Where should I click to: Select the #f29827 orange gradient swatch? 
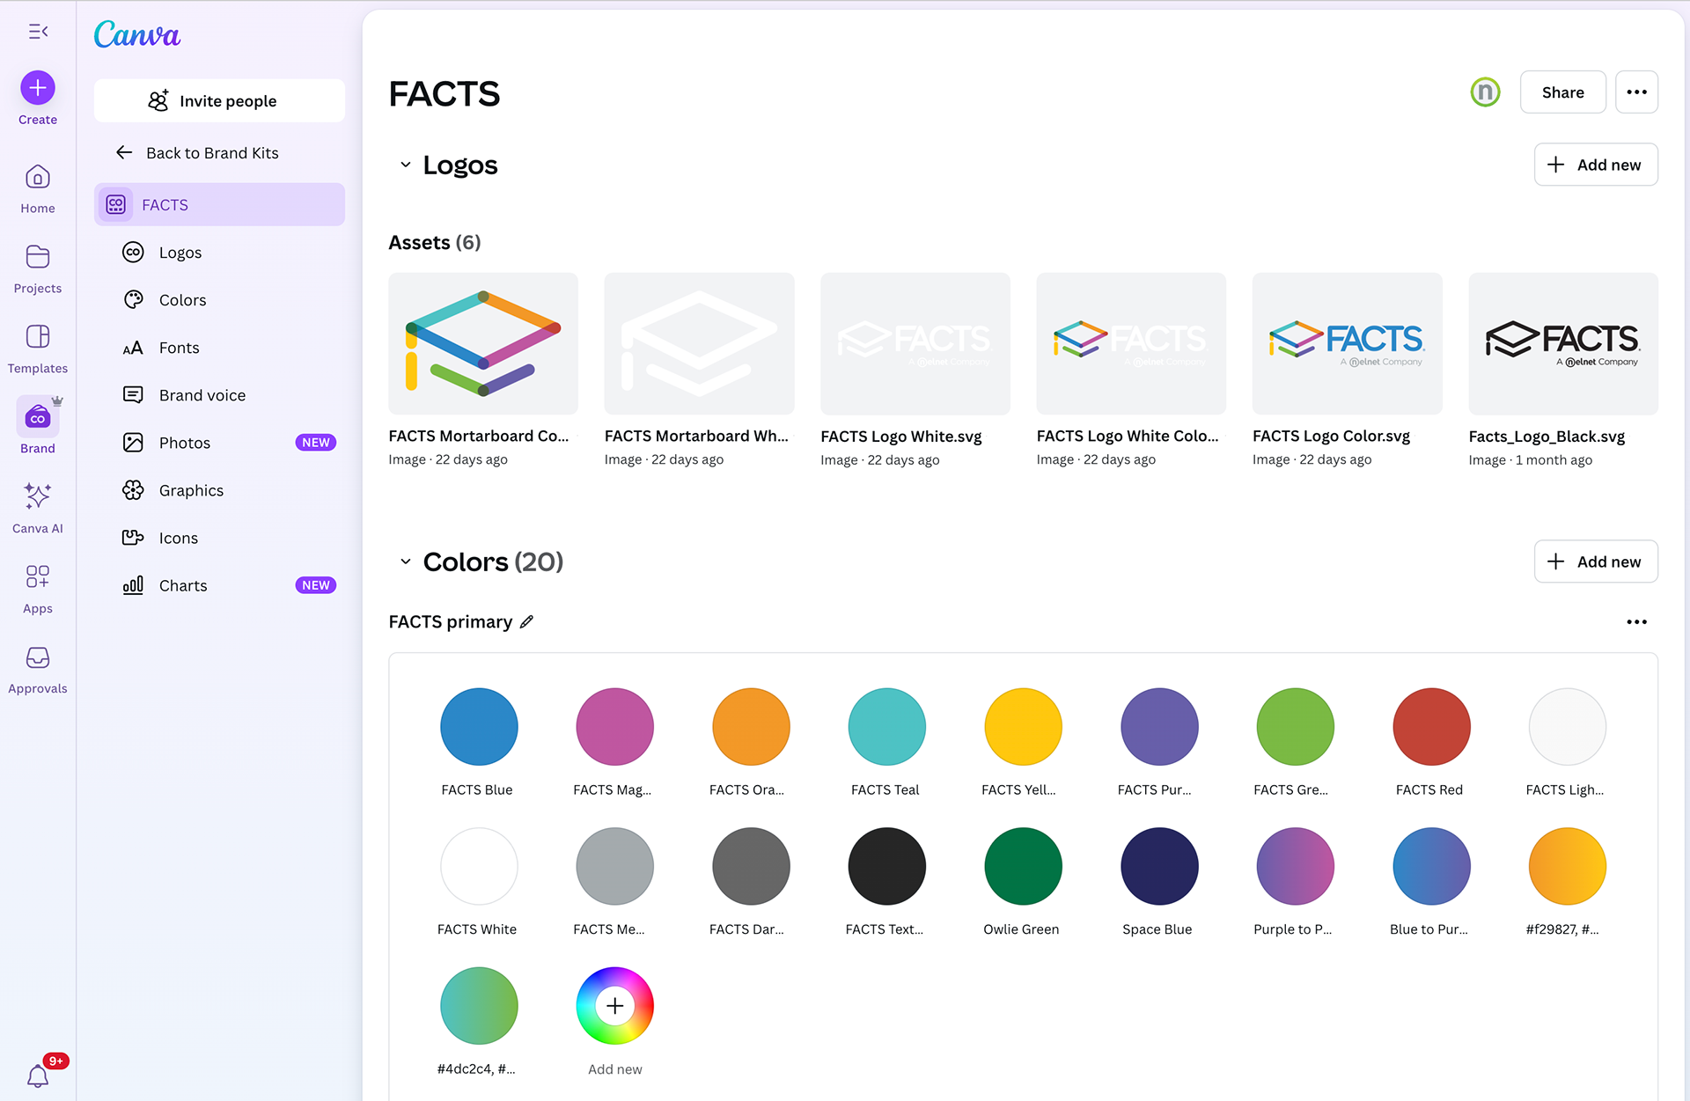coord(1568,866)
